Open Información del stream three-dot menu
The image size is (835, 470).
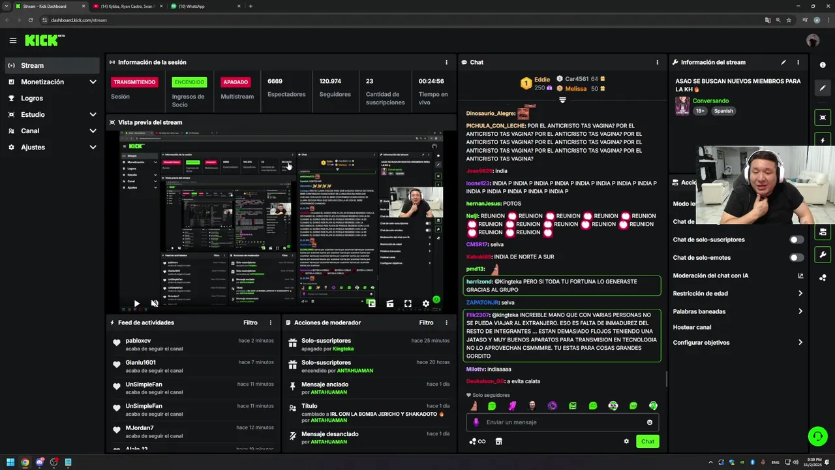tap(798, 62)
